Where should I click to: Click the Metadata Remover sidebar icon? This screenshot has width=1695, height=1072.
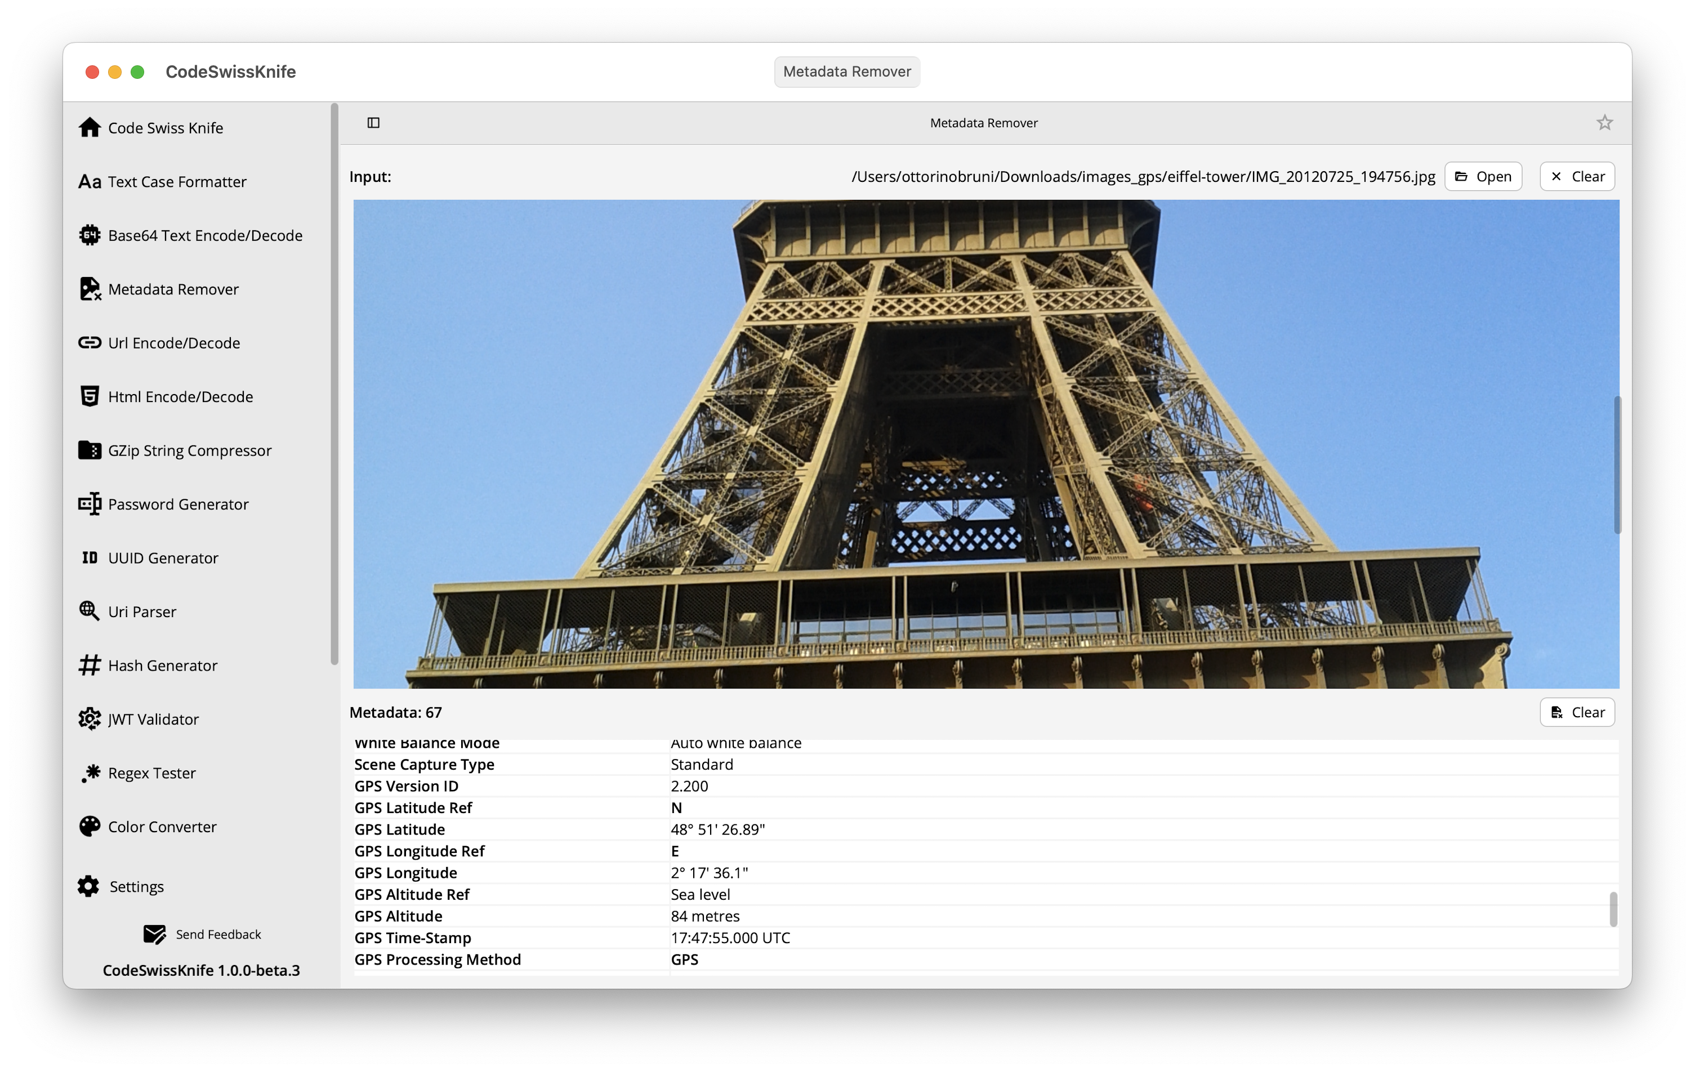[x=90, y=289]
